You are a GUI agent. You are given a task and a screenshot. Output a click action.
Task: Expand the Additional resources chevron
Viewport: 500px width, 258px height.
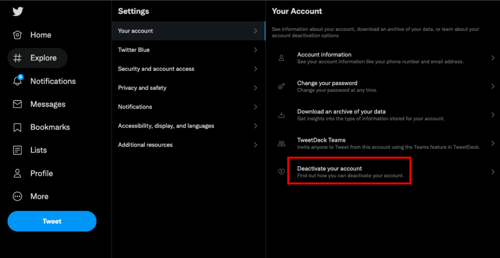255,145
